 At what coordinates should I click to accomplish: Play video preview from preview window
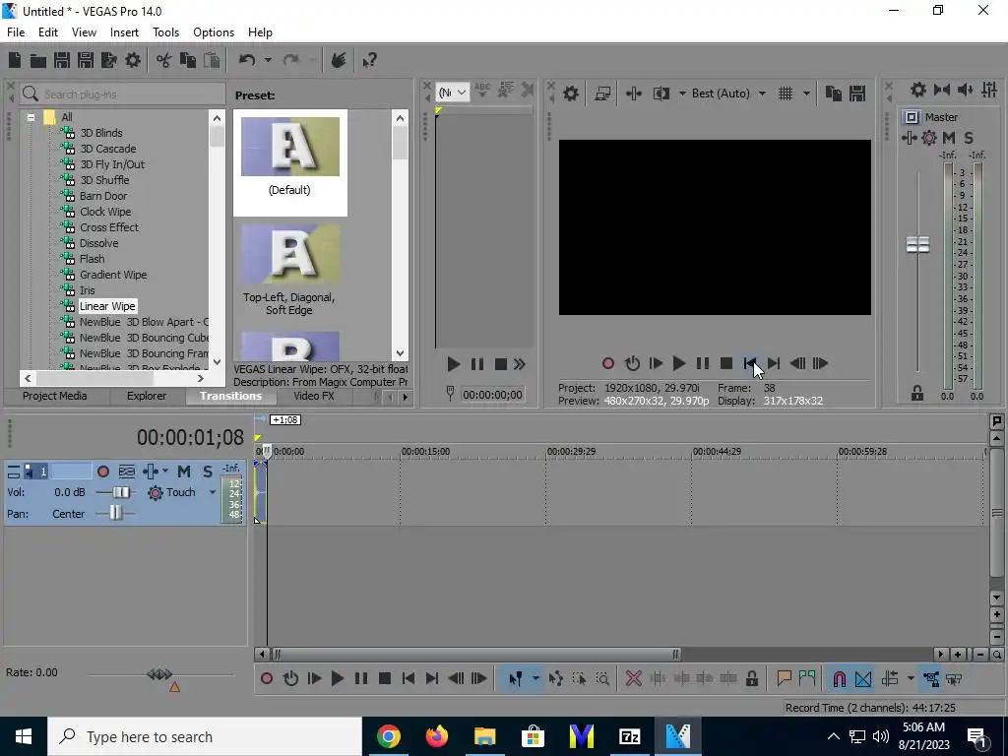point(679,363)
